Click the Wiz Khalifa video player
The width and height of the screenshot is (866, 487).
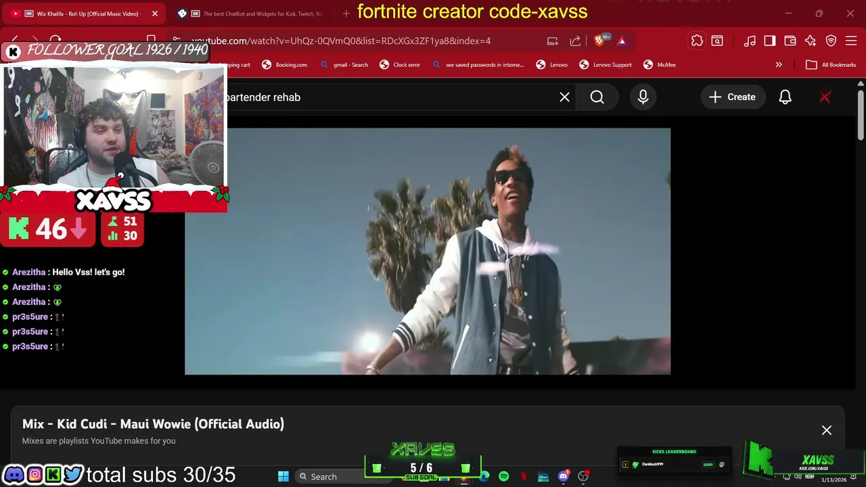(428, 251)
